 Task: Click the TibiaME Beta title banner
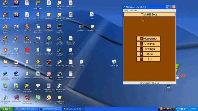coord(149,14)
